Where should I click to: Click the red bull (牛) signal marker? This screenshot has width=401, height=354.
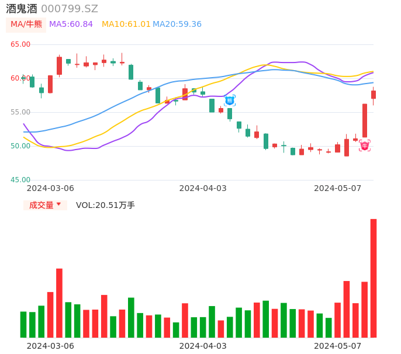click(x=365, y=146)
